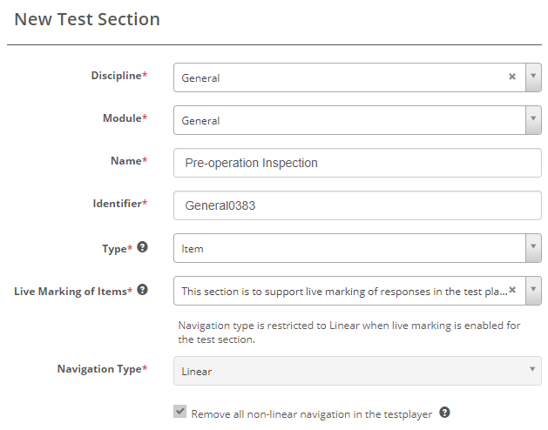Open the Type dropdown arrow
The width and height of the screenshot is (548, 430).
coord(533,248)
